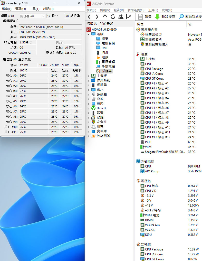Image resolution: width=202 pixels, height=261 pixels.
Task: Click the 溫度 thermometer section icon
Action: (138, 54)
